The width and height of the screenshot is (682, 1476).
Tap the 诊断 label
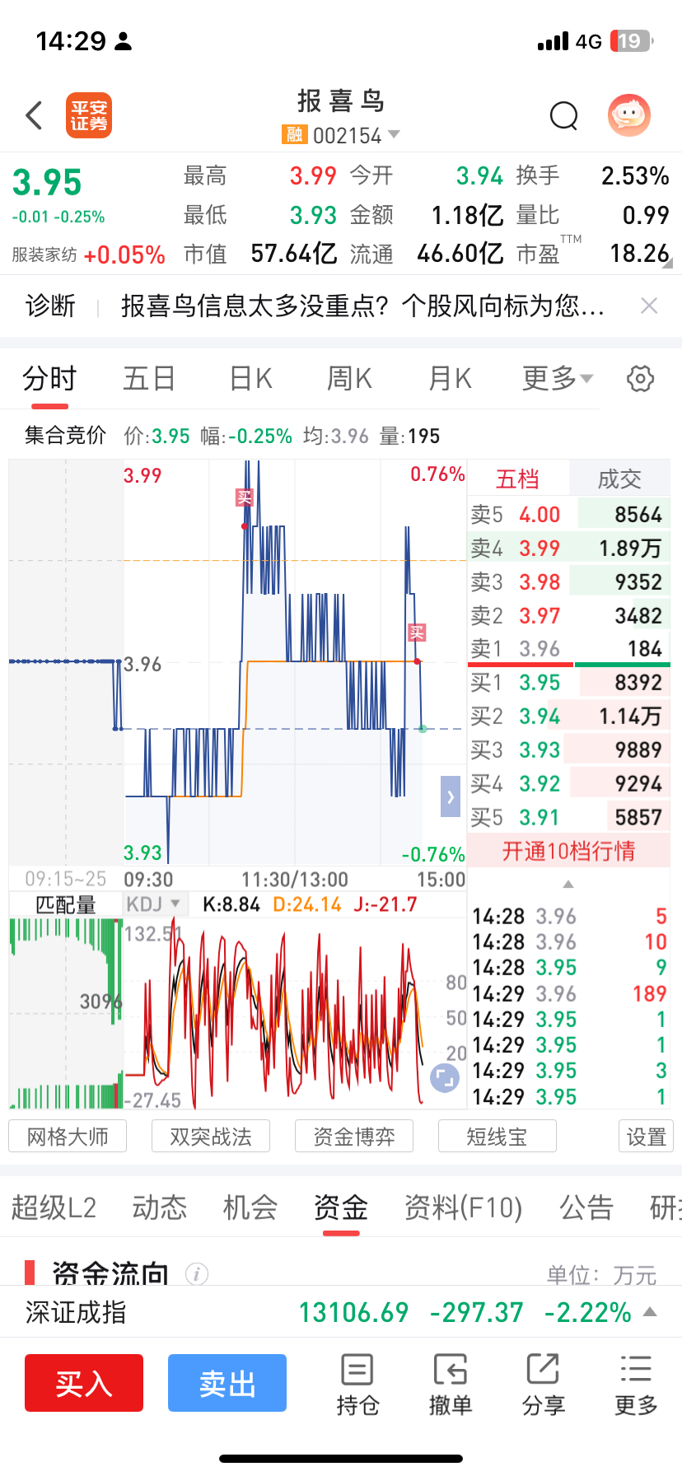click(50, 306)
